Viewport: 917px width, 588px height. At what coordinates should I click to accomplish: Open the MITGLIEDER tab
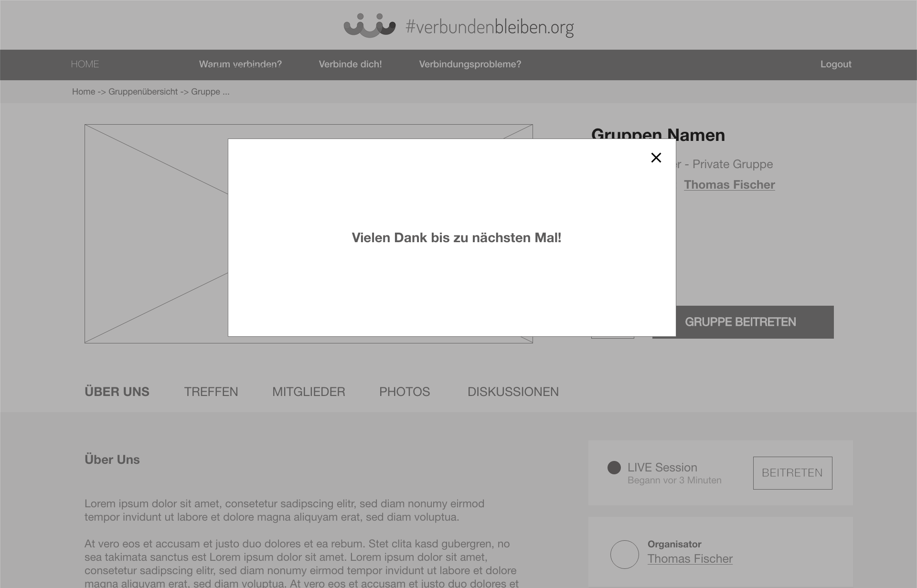click(x=309, y=392)
